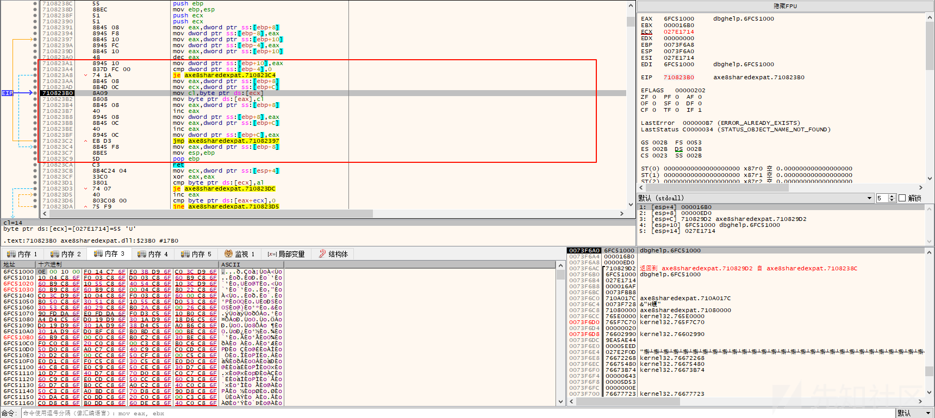Click the 隐藏FPU button above registers
The height and width of the screenshot is (418, 935).
pyautogui.click(x=785, y=6)
